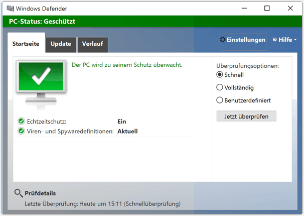Open the Verlauf tab
The width and height of the screenshot is (304, 216).
93,45
